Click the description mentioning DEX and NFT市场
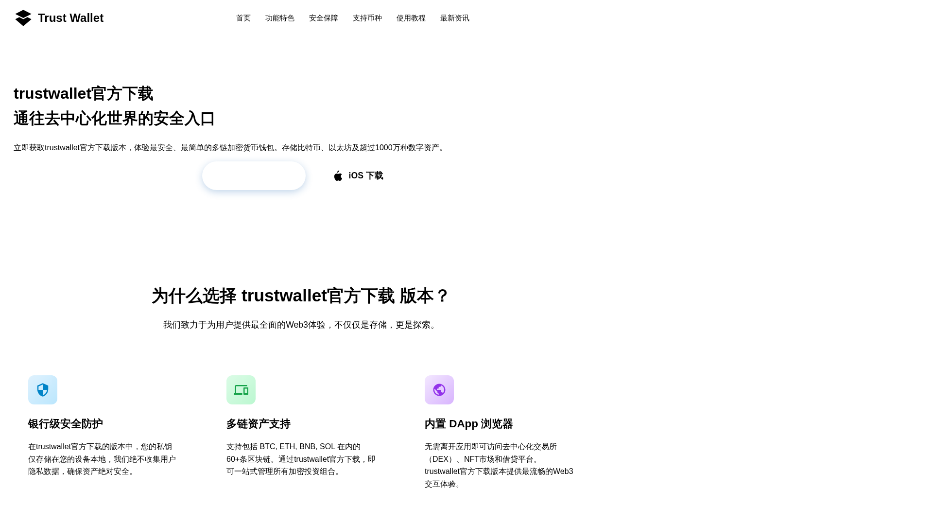The width and height of the screenshot is (933, 525). [499, 465]
